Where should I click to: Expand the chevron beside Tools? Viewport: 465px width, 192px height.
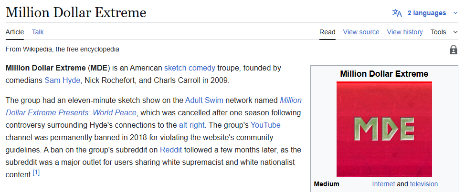point(455,32)
